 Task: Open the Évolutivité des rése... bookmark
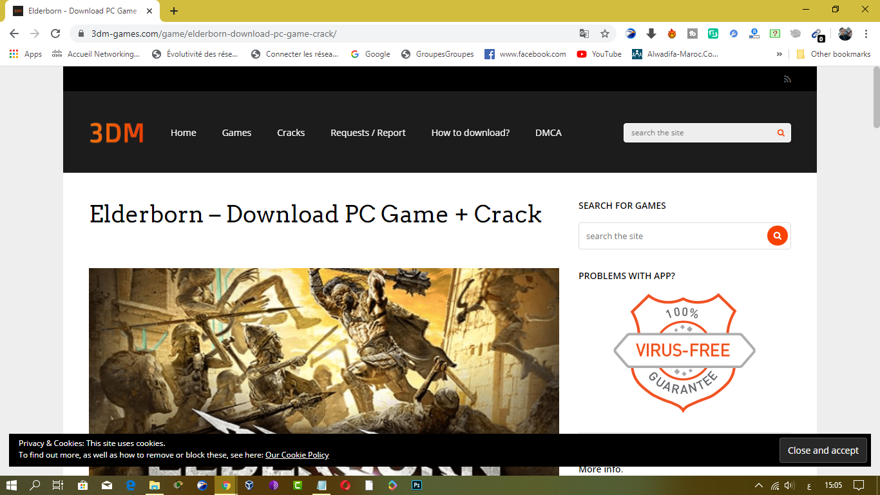click(195, 54)
